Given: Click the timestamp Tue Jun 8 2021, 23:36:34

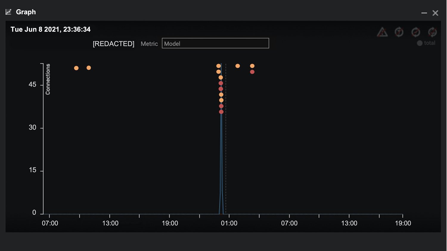Looking at the screenshot, I should pyautogui.click(x=51, y=29).
